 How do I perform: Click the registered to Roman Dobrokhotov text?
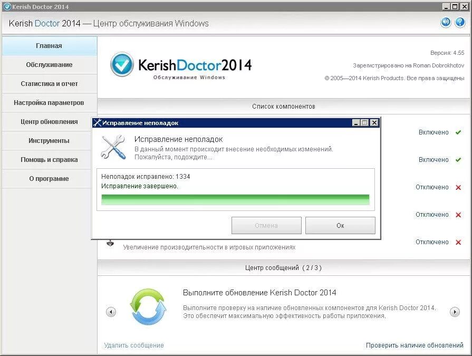pyautogui.click(x=409, y=65)
